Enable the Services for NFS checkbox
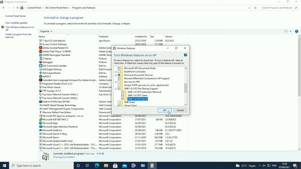Screen dimensions: 301x169 [x=119, y=82]
